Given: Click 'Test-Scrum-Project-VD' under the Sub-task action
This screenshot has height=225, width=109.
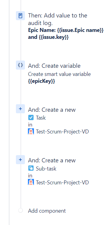Looking at the screenshot, I should tap(62, 183).
